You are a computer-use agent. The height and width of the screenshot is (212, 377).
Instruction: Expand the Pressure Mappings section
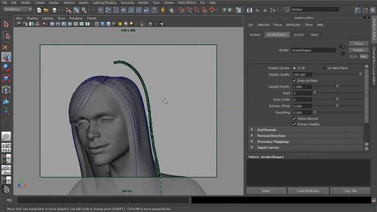252,141
